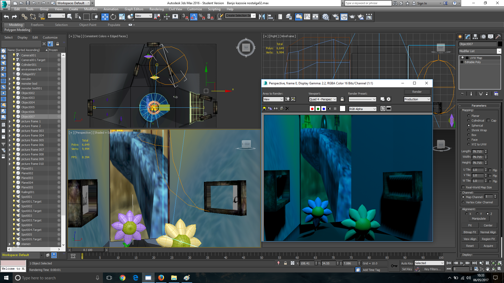Select the Select and Move tool
The width and height of the screenshot is (504, 283).
[x=105, y=17]
